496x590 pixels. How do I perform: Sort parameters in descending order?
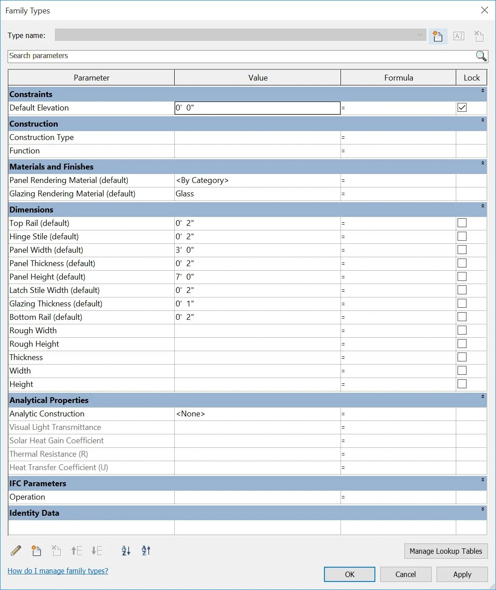point(146,551)
